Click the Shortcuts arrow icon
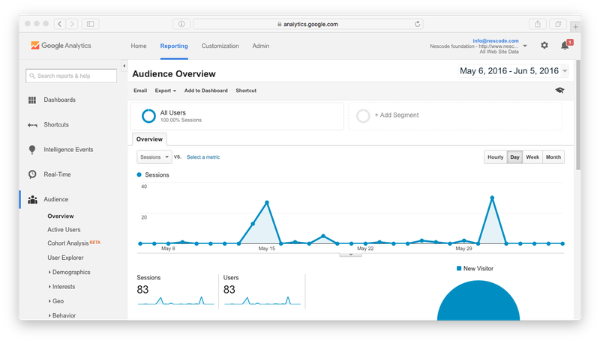The height and width of the screenshot is (343, 600). point(32,125)
